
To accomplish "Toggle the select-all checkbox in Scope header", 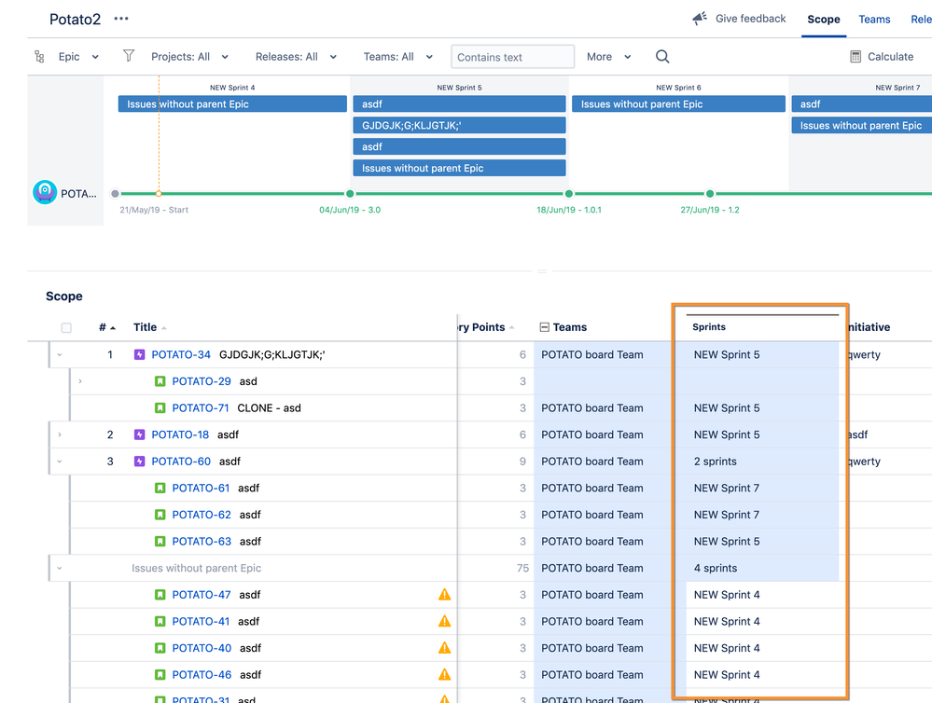I will click(x=66, y=328).
